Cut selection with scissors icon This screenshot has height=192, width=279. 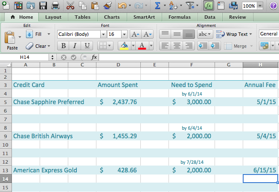coord(70,6)
